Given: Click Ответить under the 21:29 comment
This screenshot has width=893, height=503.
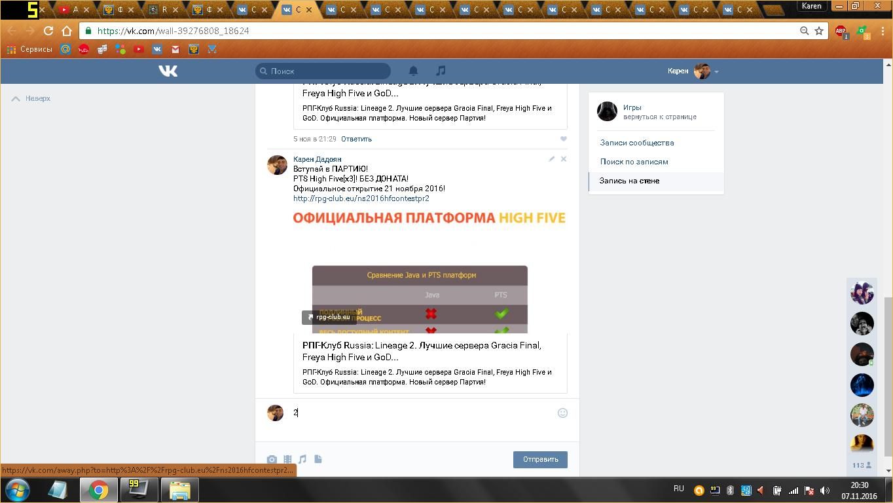Looking at the screenshot, I should coord(356,139).
